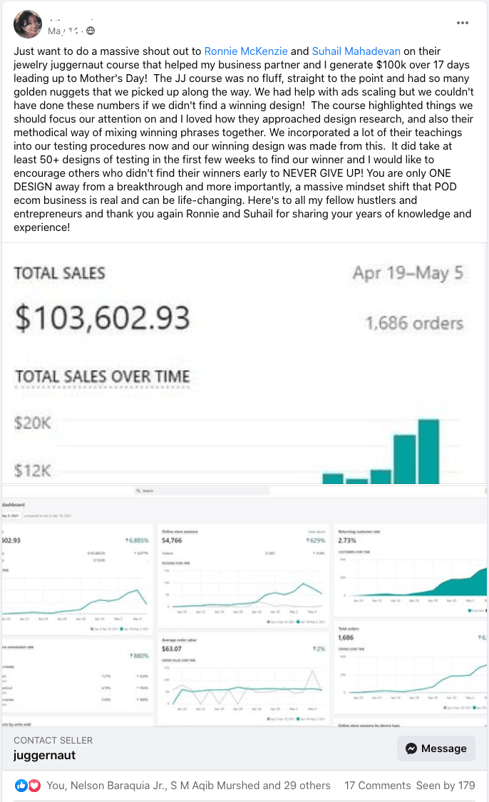The width and height of the screenshot is (489, 802).
Task: Click the 'juggernaut' listing title
Action: pyautogui.click(x=44, y=755)
